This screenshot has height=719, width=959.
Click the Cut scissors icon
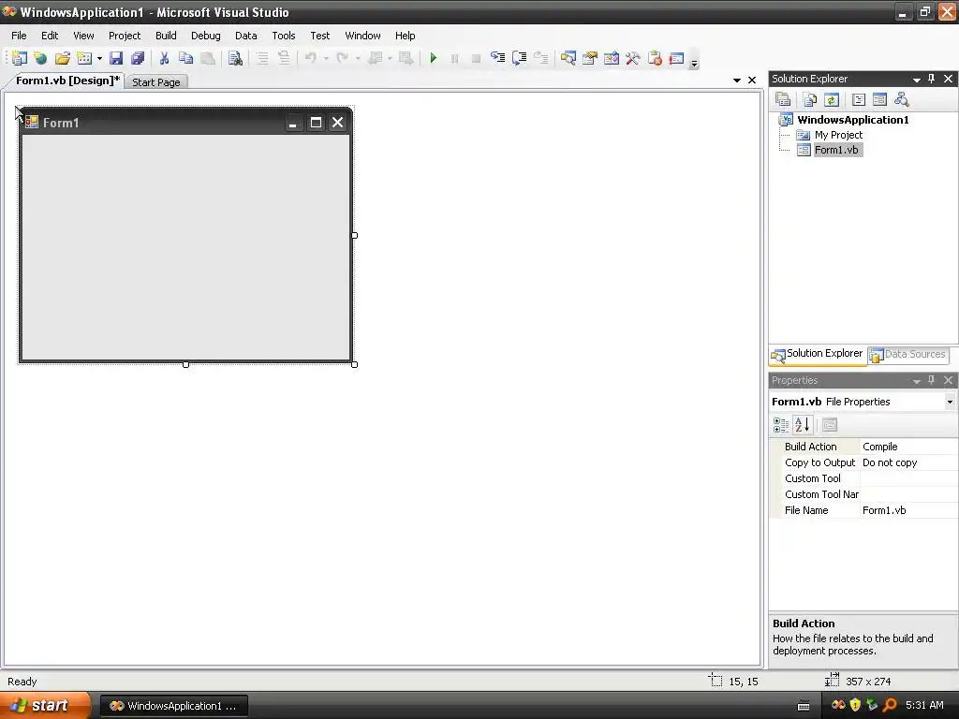164,58
